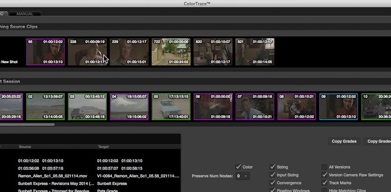Image resolution: width=391 pixels, height=192 pixels.
Task: Toggle the Track Marks checkbox
Action: click(x=324, y=183)
